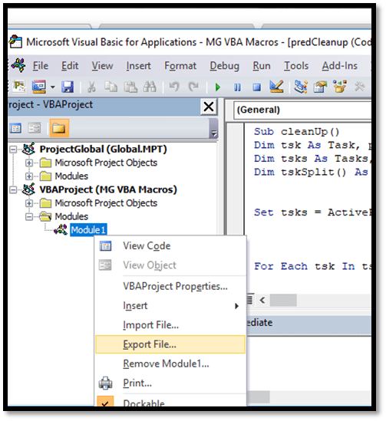Click the View Object icon in Project panel
The width and height of the screenshot is (386, 421).
coord(35,128)
